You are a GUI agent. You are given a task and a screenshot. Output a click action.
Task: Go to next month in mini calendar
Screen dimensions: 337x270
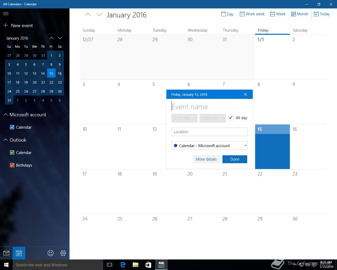click(x=60, y=38)
